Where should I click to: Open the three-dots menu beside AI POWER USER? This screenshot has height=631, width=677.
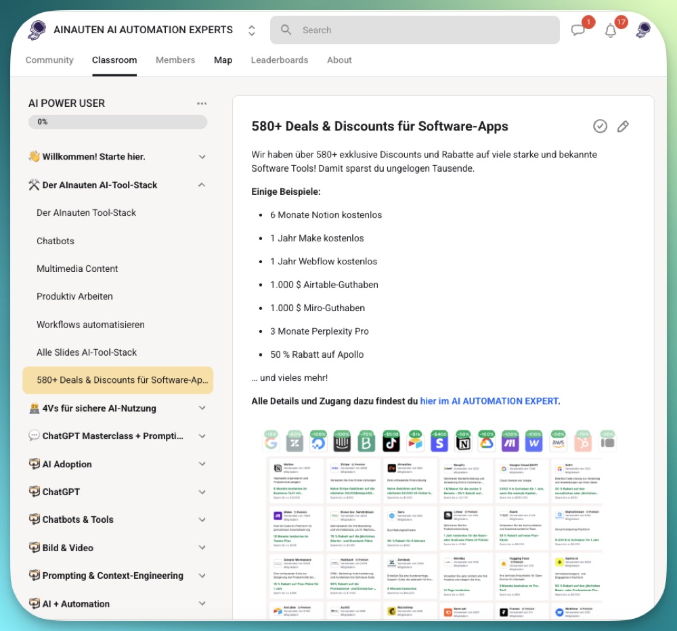(x=202, y=103)
